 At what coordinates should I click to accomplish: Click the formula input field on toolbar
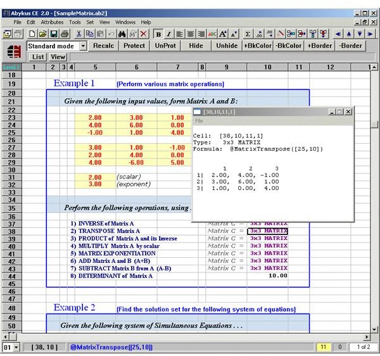(x=222, y=57)
